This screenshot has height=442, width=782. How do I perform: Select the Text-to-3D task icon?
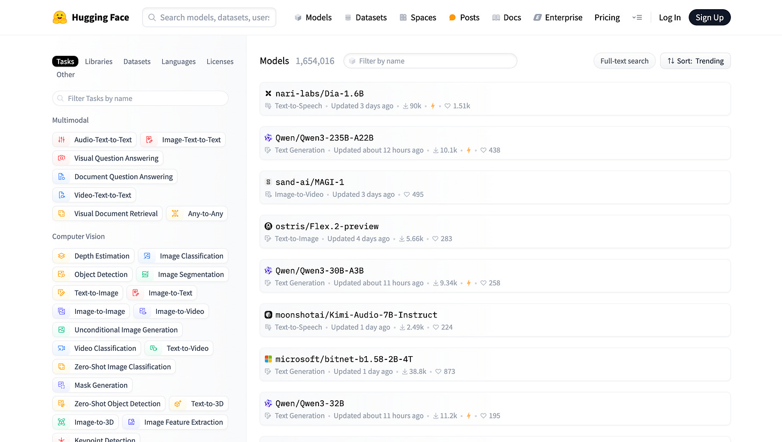178,403
